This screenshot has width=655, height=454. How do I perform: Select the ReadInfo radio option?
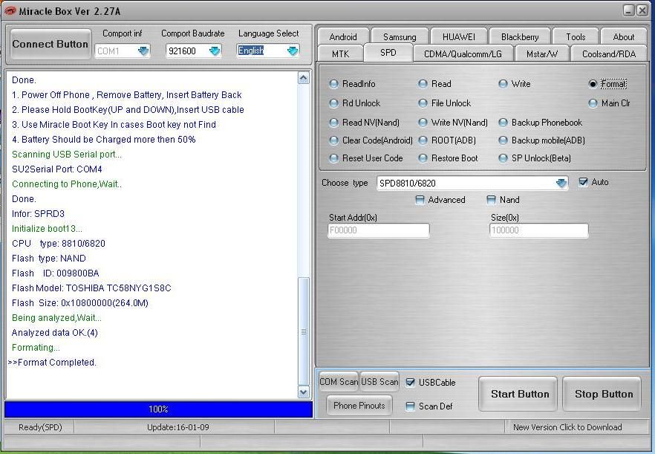click(x=334, y=84)
